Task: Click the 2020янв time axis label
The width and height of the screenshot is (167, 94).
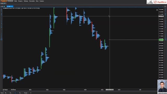Action: click(x=13, y=90)
